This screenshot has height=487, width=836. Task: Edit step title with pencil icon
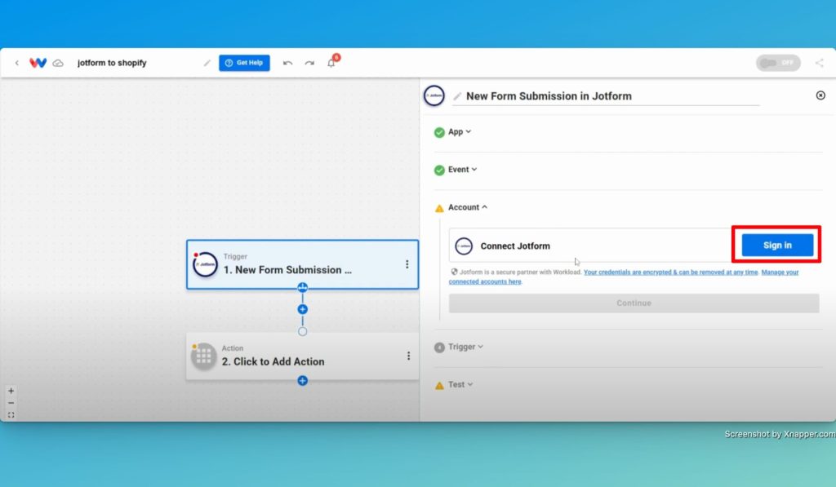(457, 96)
